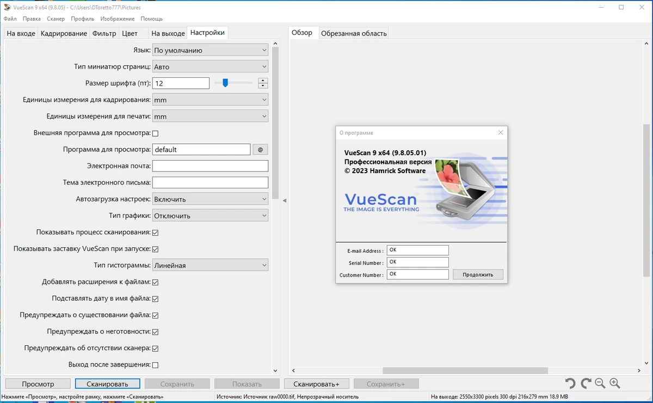653x403 pixels.
Task: Close the "О программе" dialog
Action: pos(501,132)
